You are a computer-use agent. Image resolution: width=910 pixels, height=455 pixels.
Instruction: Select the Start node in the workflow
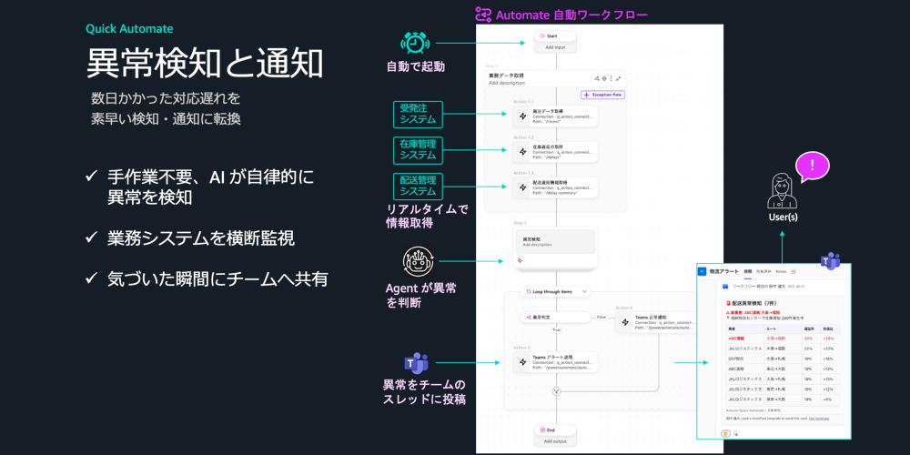pos(555,36)
